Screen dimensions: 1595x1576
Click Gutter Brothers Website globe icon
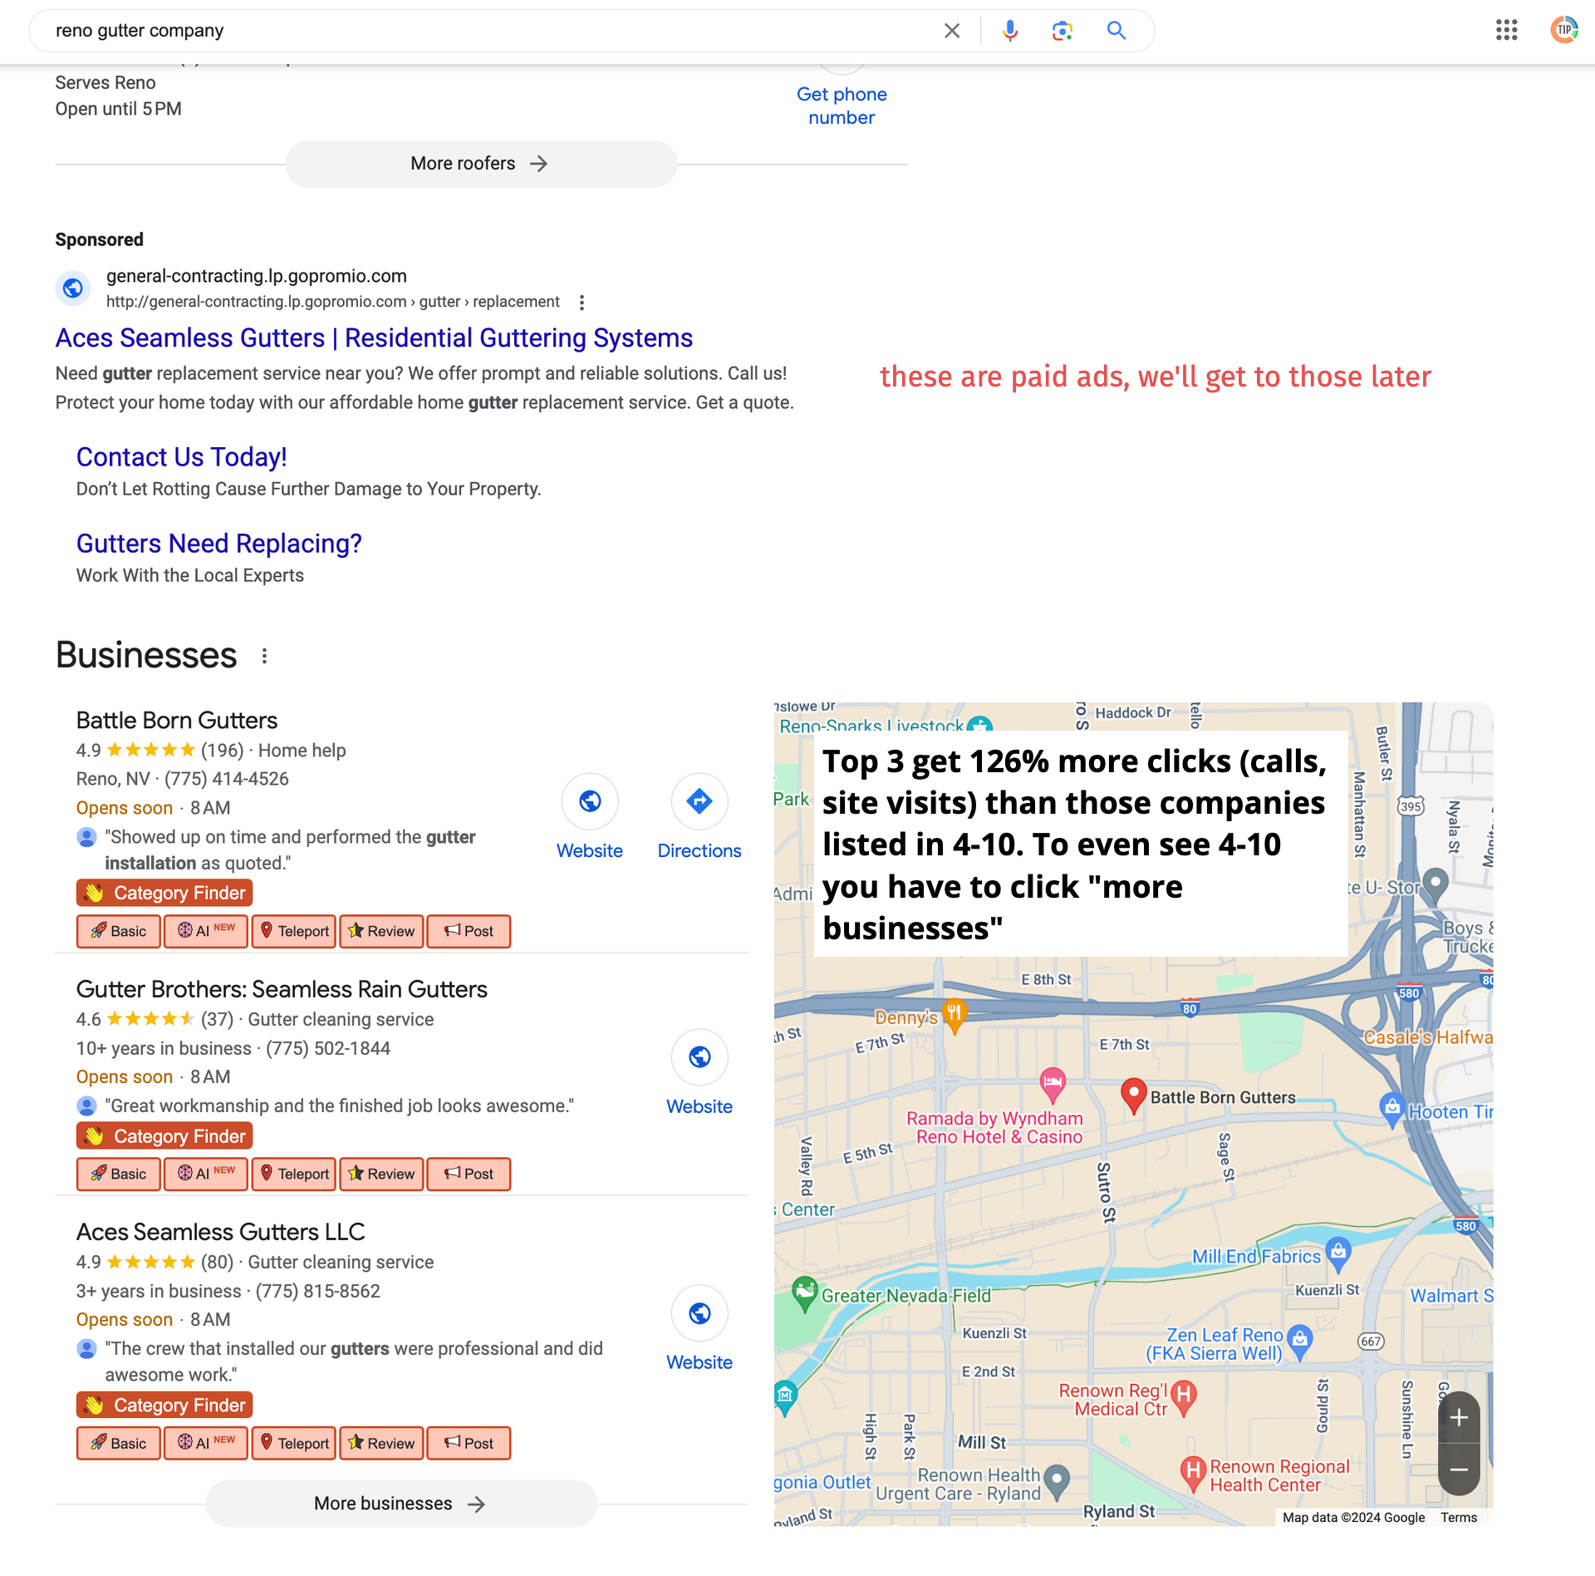[x=699, y=1057]
